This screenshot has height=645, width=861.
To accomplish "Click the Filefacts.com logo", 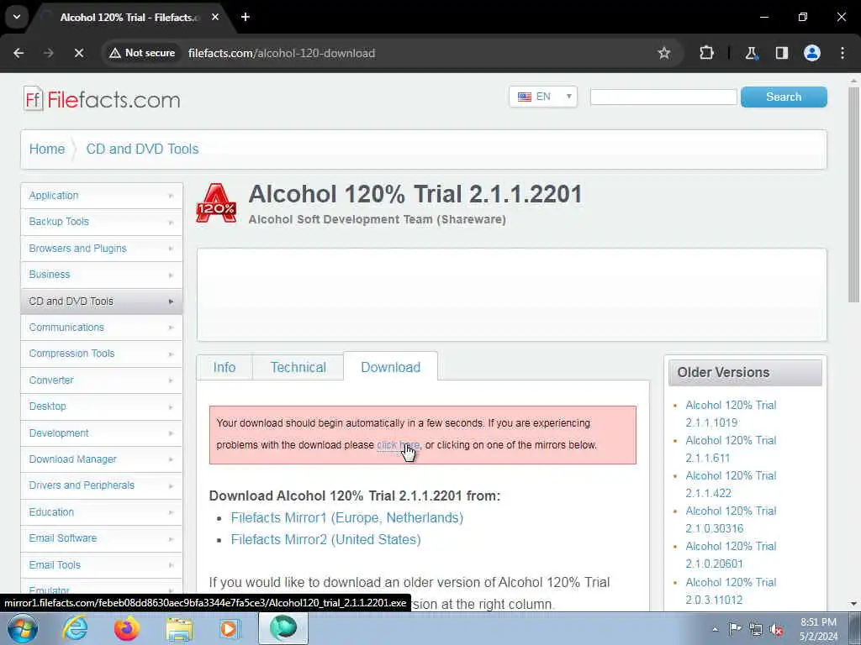I will 102,99.
